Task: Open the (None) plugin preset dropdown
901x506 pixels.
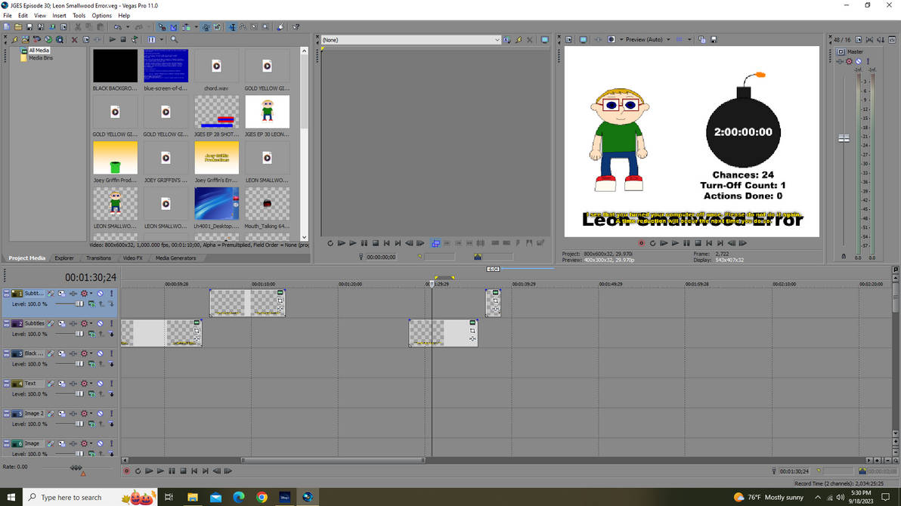Action: click(497, 39)
